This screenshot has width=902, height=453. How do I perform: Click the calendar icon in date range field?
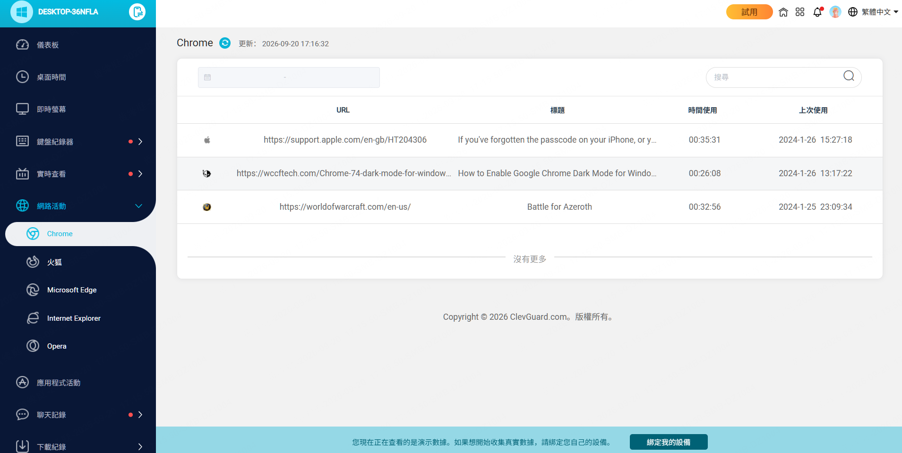[x=207, y=77]
